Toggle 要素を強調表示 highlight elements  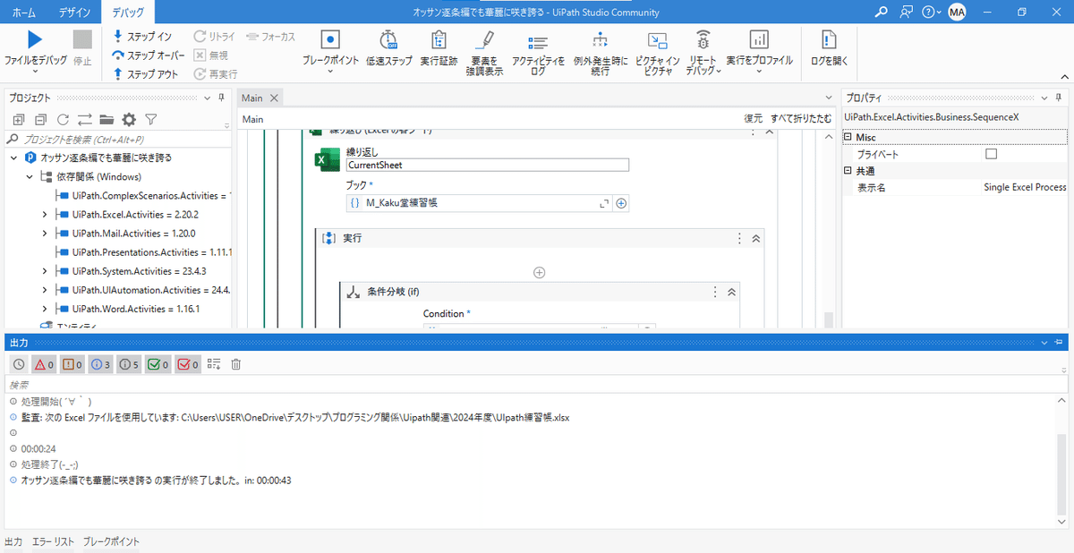pos(484,52)
